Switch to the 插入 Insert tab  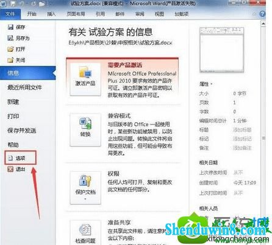pos(51,14)
